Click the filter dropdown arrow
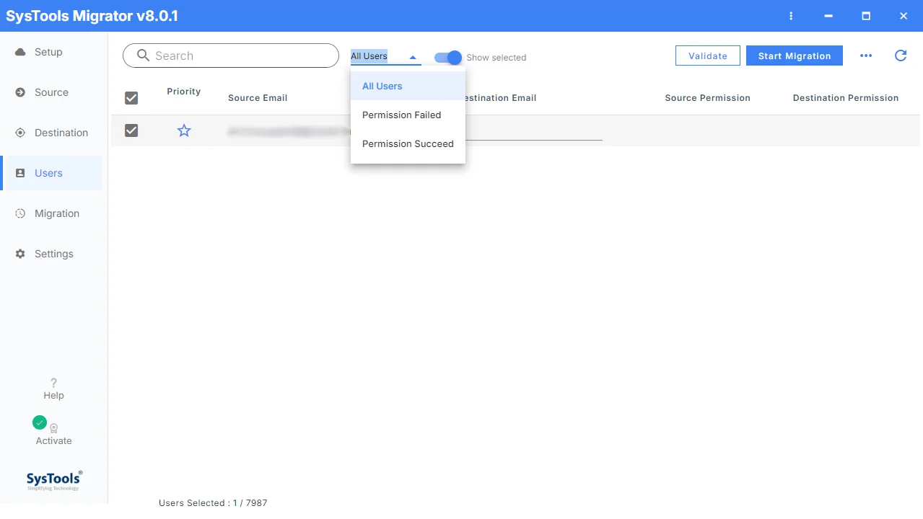Viewport: 923px width, 519px height. (413, 57)
